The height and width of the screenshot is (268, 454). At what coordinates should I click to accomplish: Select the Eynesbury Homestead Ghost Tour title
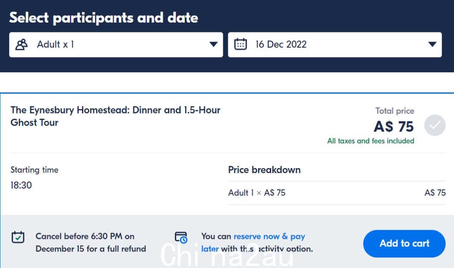[x=116, y=116]
